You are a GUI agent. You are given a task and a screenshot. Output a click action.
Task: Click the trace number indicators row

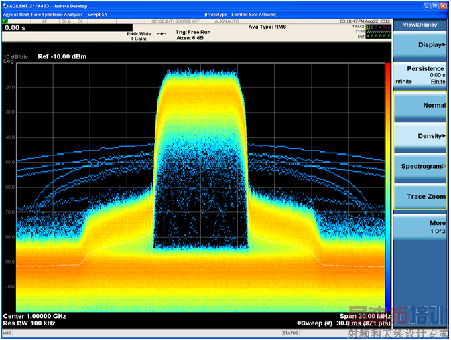378,27
